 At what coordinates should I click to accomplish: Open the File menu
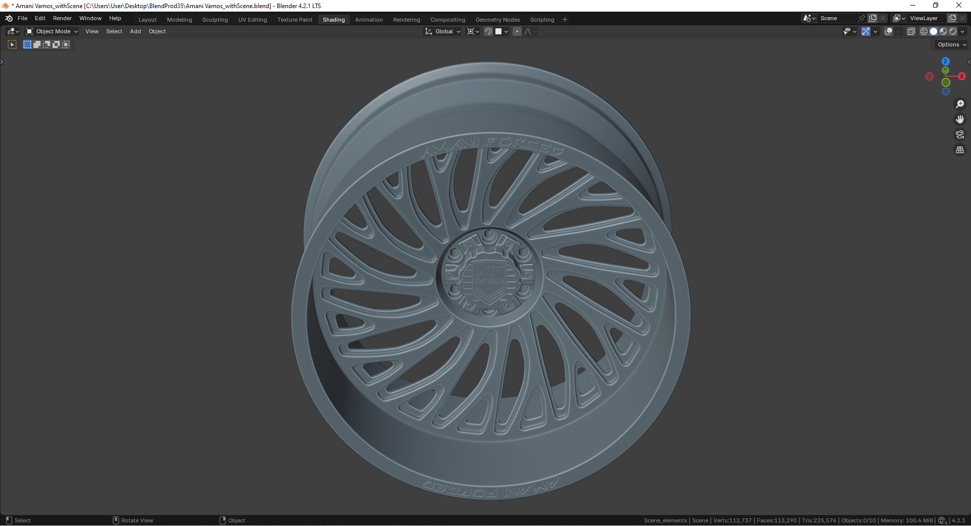[23, 18]
